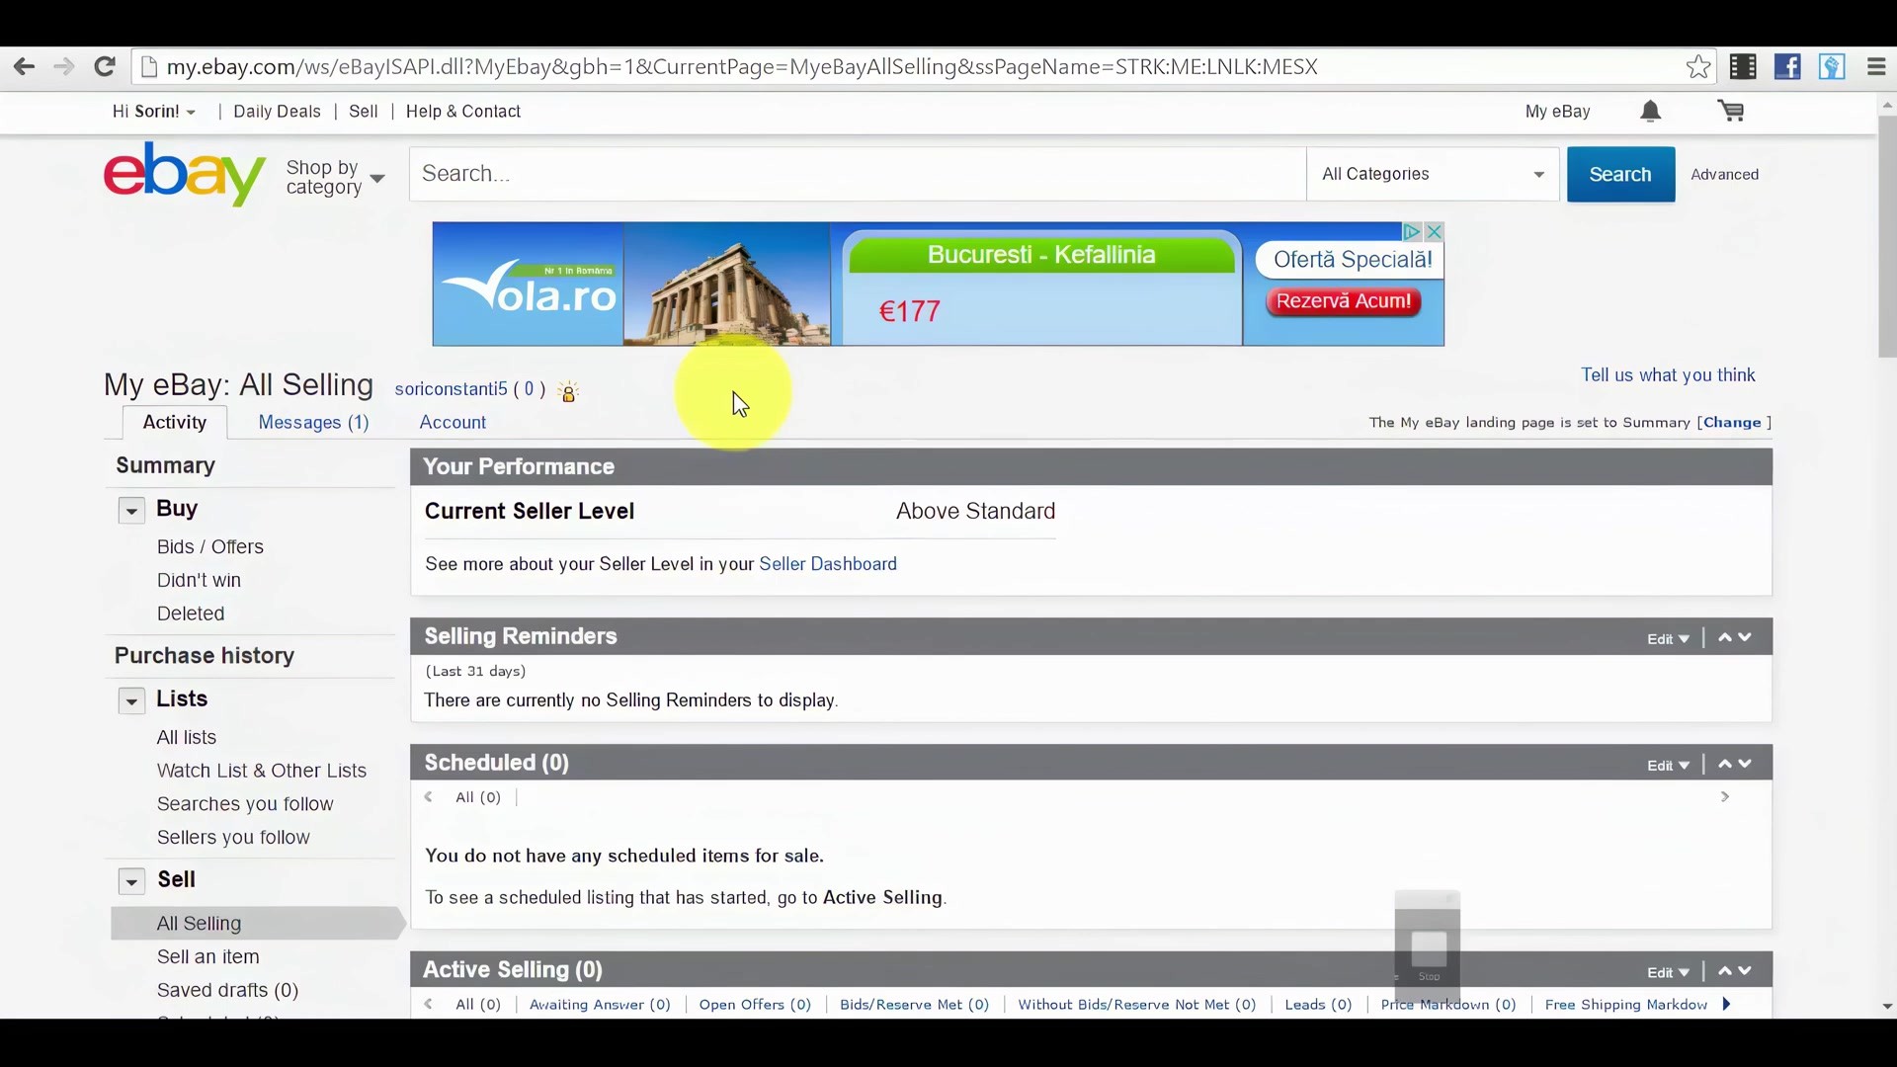This screenshot has height=1067, width=1897.
Task: Click the browser back arrow
Action: pos(24,67)
